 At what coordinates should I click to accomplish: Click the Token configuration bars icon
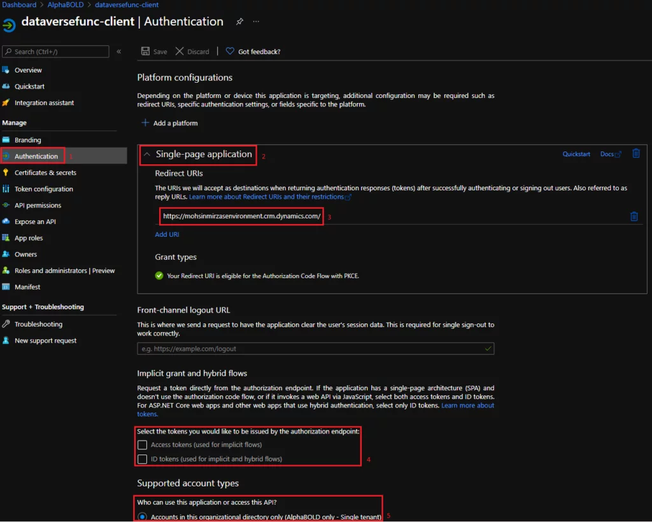(6, 188)
